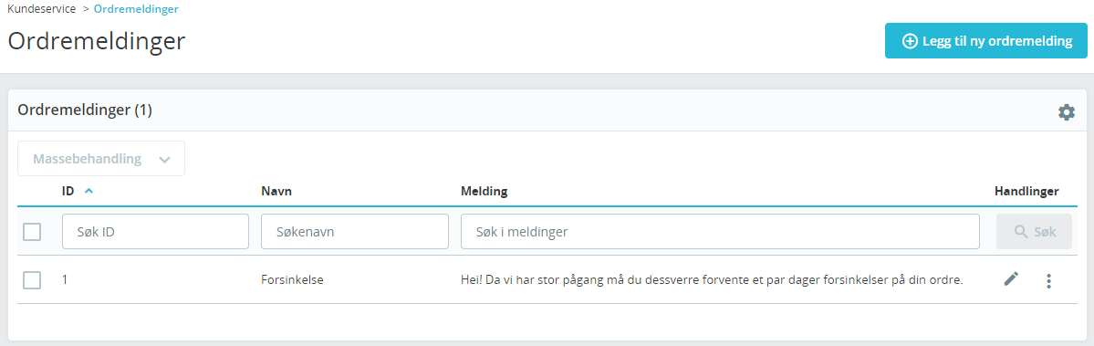Expand Massebehandling via its chevron arrow
The image size is (1094, 346).
click(x=164, y=160)
